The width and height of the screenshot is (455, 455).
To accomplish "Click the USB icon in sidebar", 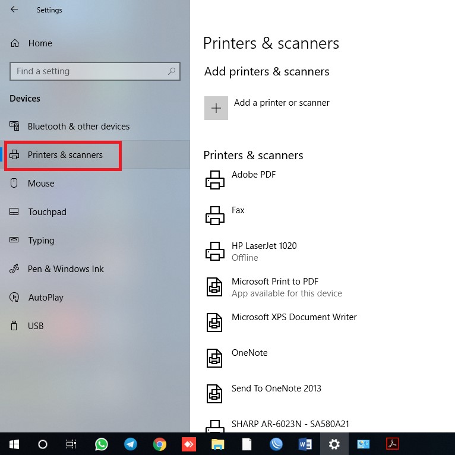I will [x=14, y=326].
